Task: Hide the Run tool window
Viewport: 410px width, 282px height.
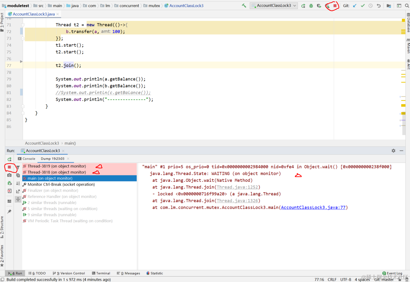Action: (x=401, y=150)
